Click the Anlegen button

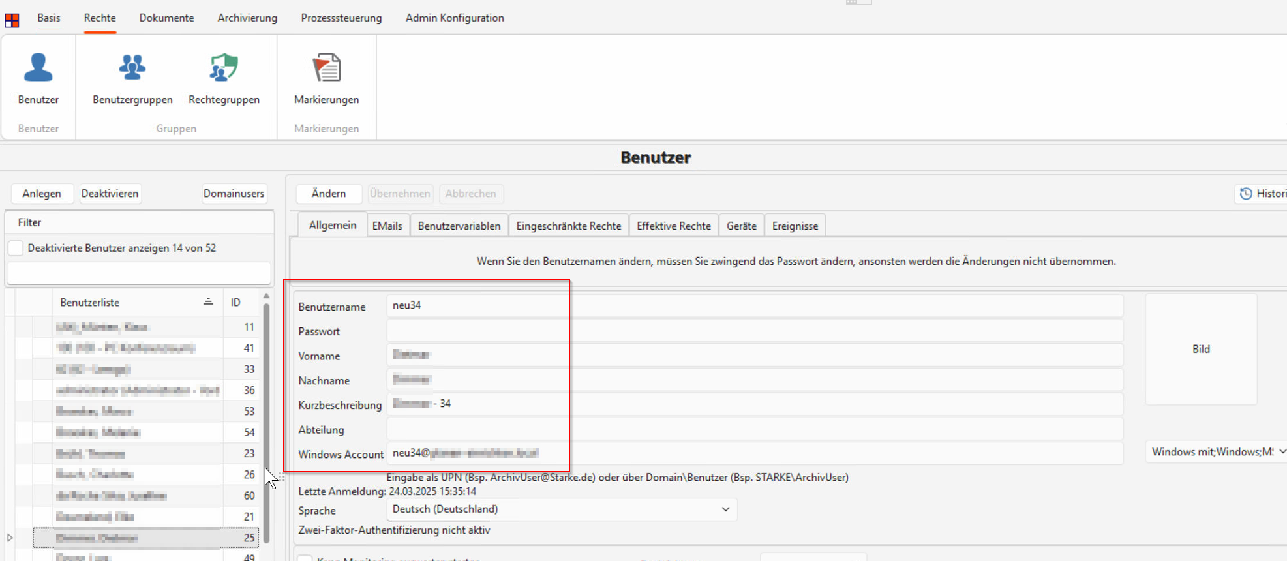point(42,194)
